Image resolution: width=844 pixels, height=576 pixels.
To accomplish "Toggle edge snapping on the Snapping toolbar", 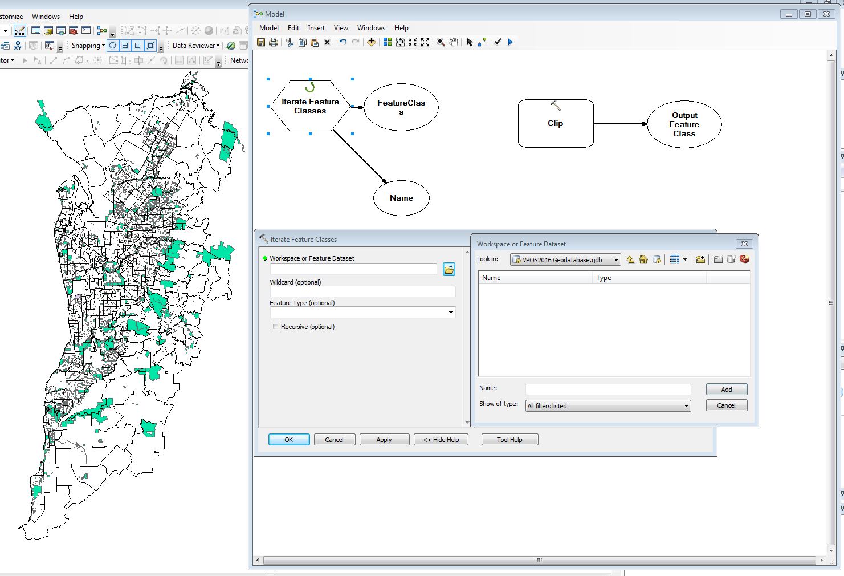I will (150, 45).
